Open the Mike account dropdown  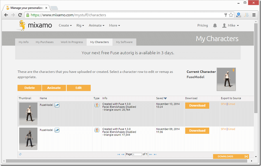click(x=230, y=26)
